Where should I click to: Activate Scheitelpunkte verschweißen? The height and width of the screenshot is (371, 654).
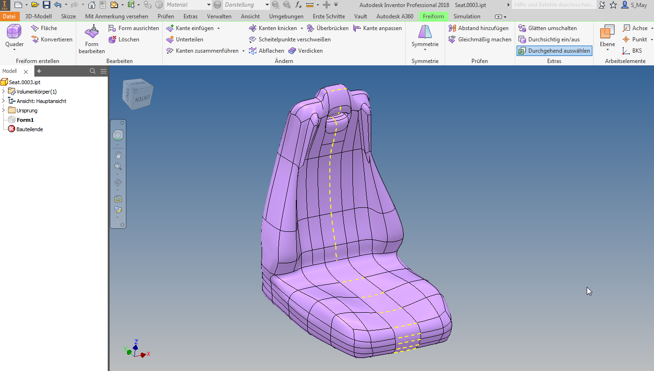pos(294,39)
